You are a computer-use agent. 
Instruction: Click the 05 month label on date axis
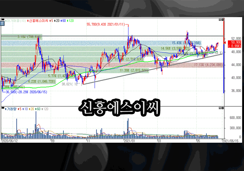click(198, 141)
